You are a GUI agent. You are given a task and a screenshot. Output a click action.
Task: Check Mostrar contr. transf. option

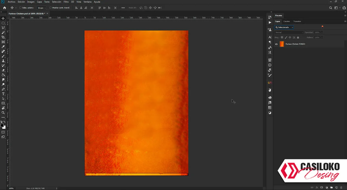[x=50, y=8]
